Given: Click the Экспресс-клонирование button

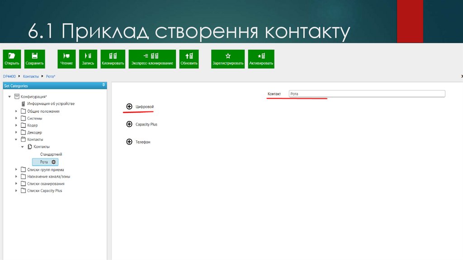Looking at the screenshot, I should [152, 59].
